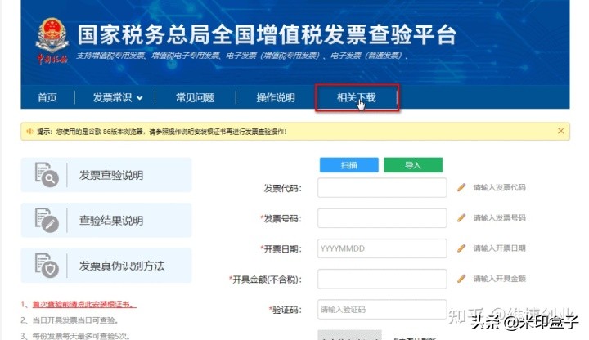Open 查验结果说明 card
This screenshot has height=340, width=589.
pos(106,221)
